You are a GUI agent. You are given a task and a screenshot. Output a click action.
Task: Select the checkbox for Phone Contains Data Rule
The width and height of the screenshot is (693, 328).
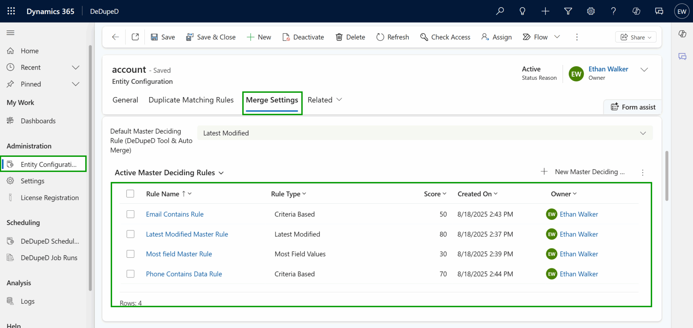pyautogui.click(x=130, y=274)
